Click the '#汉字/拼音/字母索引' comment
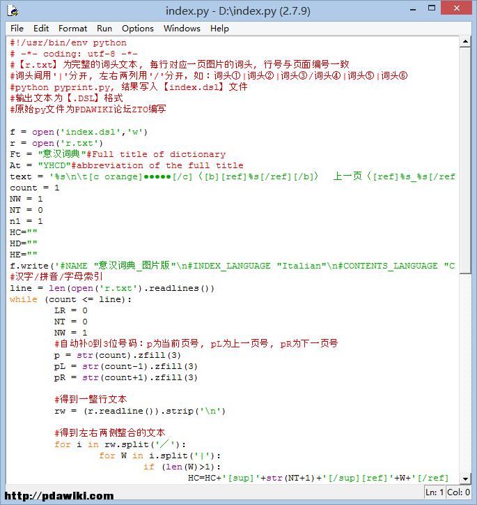The width and height of the screenshot is (477, 505). coord(56,277)
